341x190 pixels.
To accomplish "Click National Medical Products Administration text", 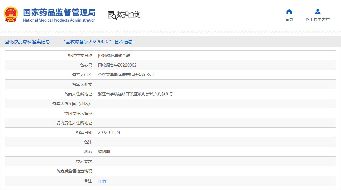I will coord(59,20).
